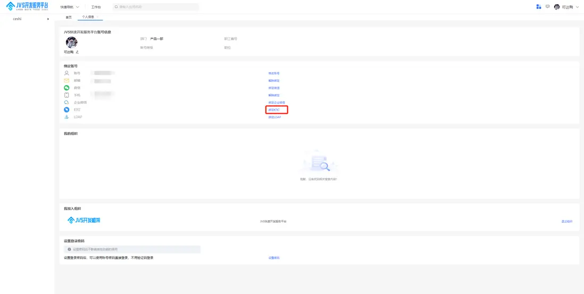The width and height of the screenshot is (584, 294).
Task: Click the LDAP label in the bound accounts list
Action: [x=78, y=117]
